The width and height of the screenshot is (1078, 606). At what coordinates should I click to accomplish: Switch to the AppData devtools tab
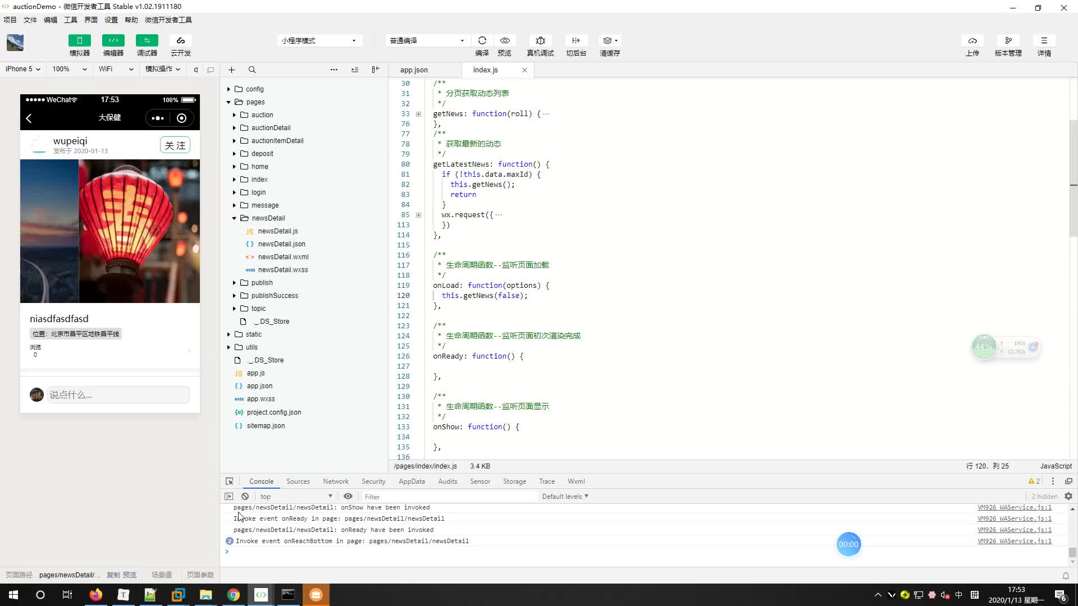[412, 481]
